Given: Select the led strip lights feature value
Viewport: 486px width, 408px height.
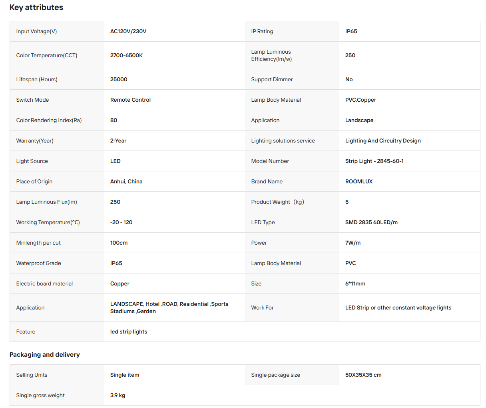Looking at the screenshot, I should coord(129,332).
